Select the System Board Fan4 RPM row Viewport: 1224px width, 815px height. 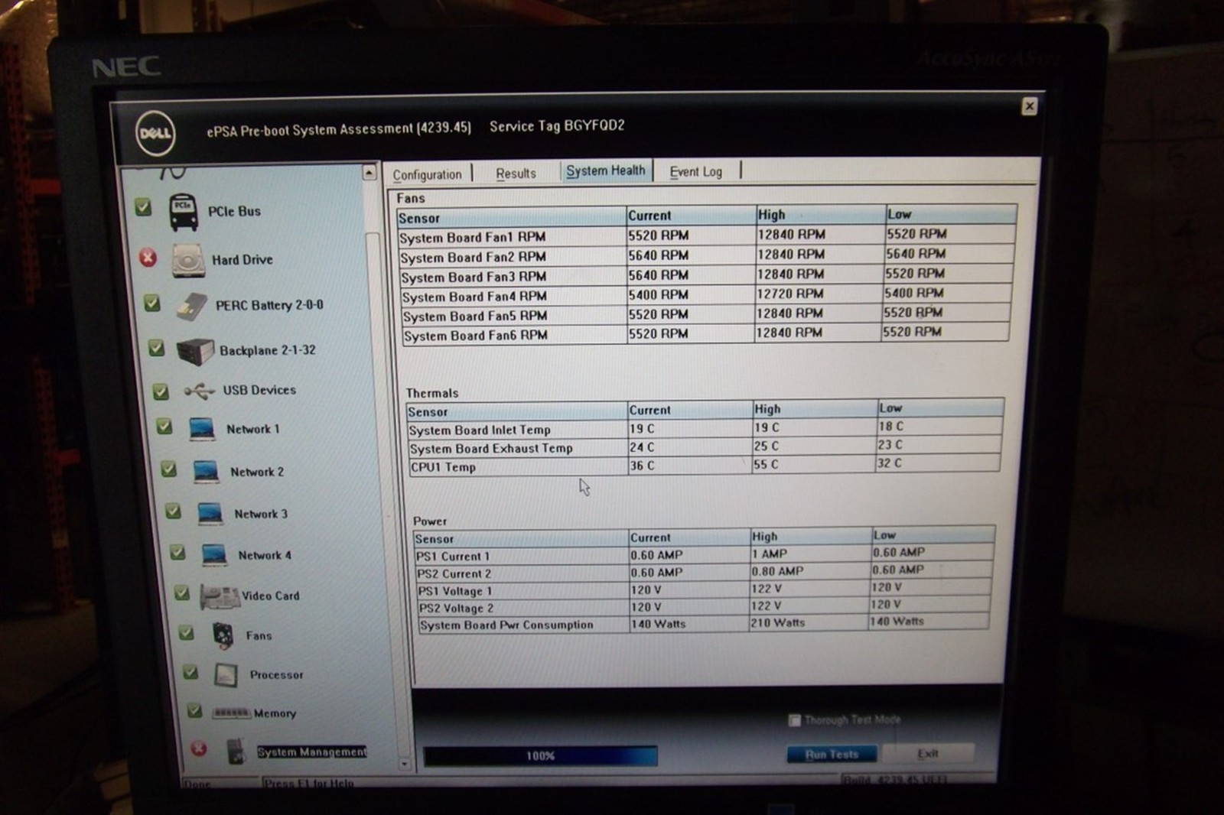tap(705, 295)
